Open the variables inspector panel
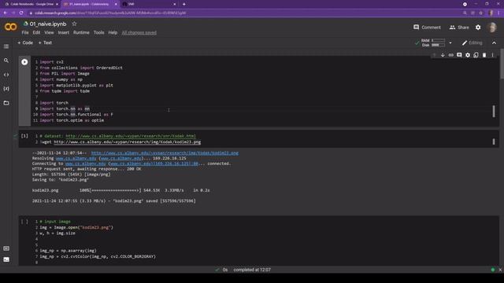 tap(6, 89)
